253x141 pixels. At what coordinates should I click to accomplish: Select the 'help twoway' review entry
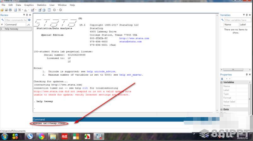pos(16,29)
